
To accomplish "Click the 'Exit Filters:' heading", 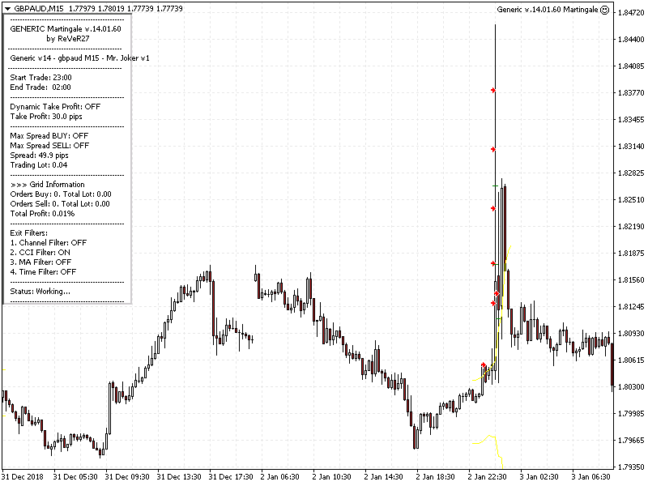I will (x=29, y=233).
